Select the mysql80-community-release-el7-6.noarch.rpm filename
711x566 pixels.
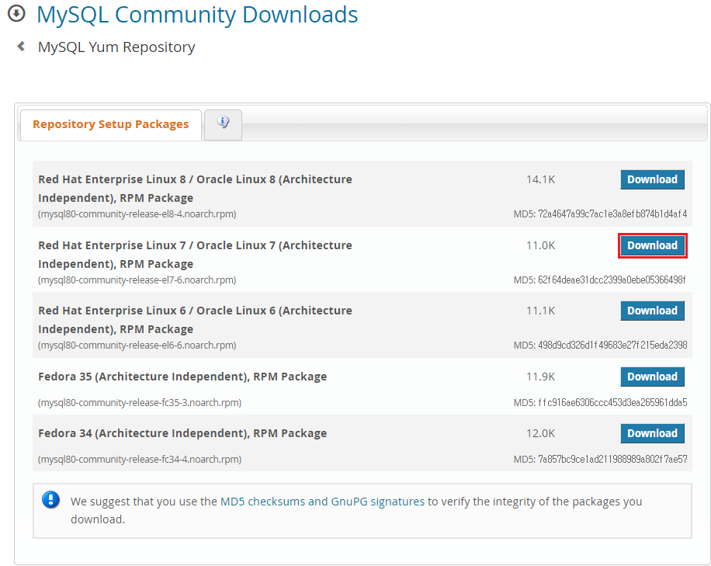(x=137, y=280)
